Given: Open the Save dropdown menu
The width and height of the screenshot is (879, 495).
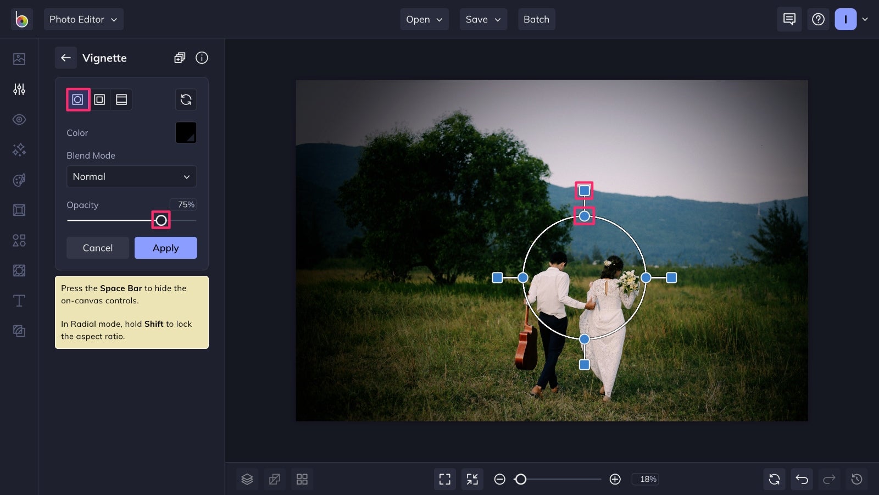Looking at the screenshot, I should coord(483,19).
